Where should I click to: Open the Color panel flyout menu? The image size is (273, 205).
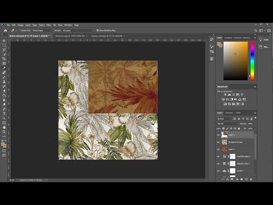(x=255, y=38)
